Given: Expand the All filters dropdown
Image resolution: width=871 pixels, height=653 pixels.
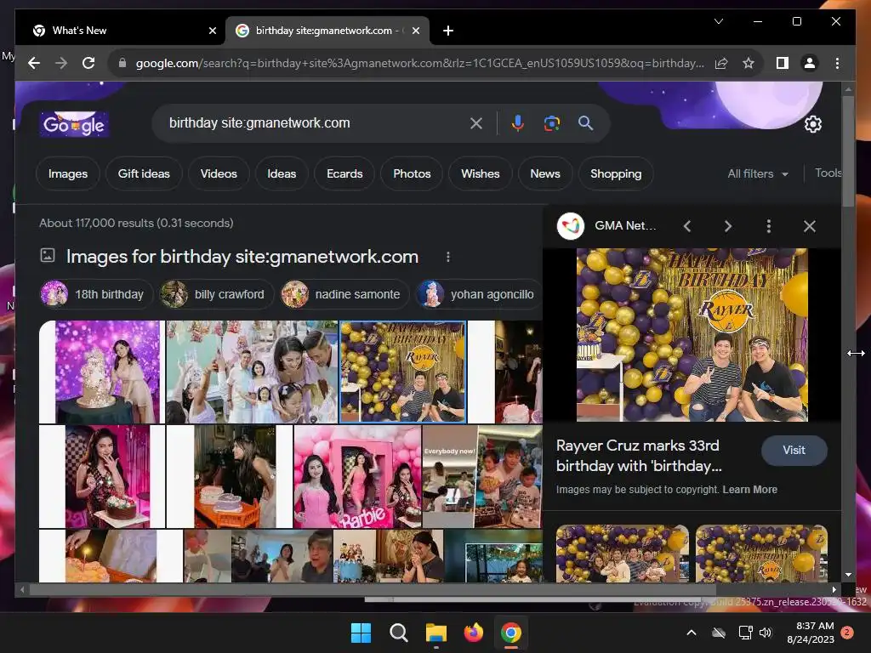Looking at the screenshot, I should (x=758, y=173).
